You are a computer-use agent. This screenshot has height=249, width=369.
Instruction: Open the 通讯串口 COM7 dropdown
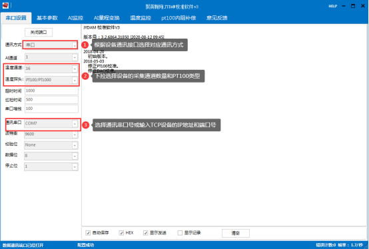click(x=51, y=123)
